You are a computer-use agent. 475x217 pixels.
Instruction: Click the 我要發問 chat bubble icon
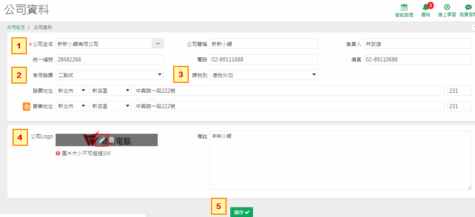(x=468, y=7)
